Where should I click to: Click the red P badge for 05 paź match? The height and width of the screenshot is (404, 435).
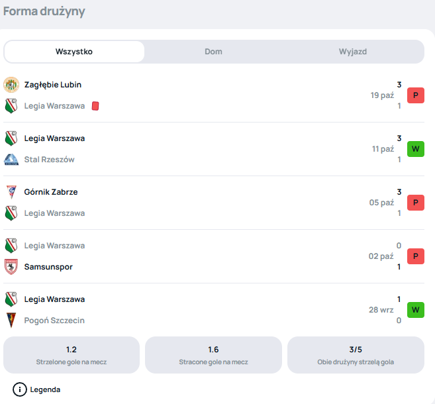click(x=416, y=203)
